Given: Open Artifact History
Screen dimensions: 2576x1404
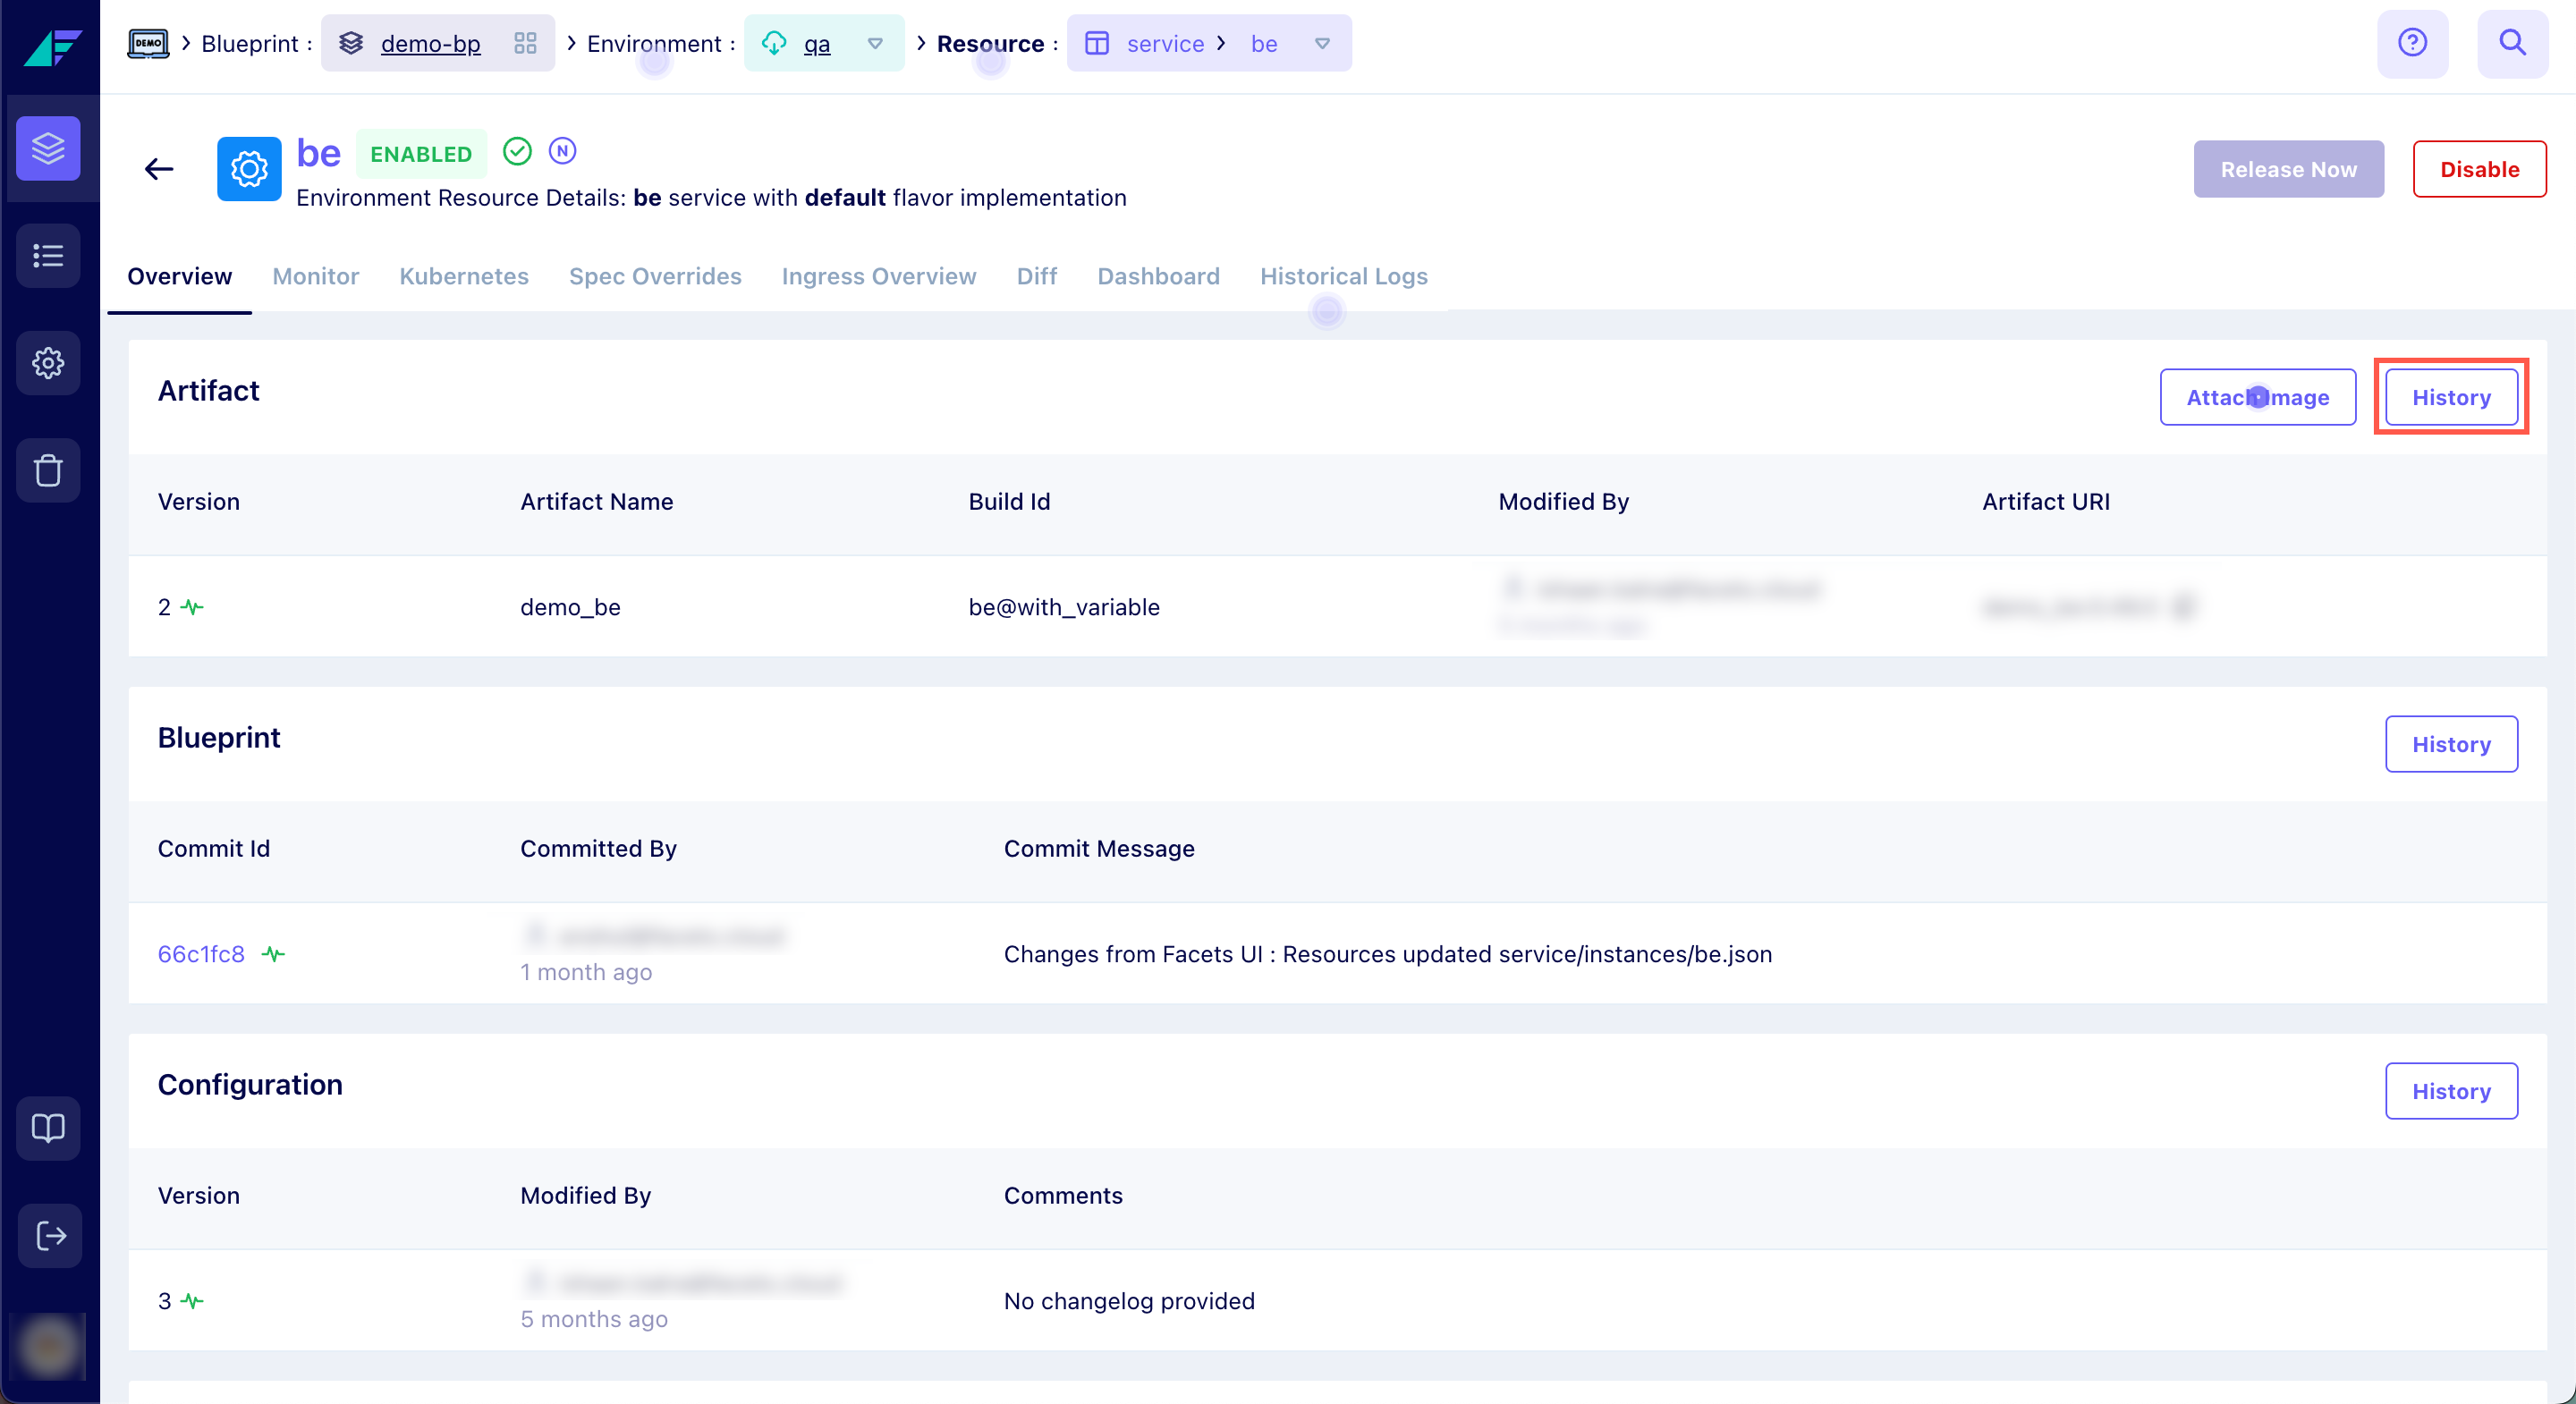Looking at the screenshot, I should tap(2450, 397).
